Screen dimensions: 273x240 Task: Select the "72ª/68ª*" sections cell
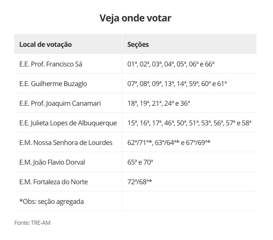click(x=140, y=182)
